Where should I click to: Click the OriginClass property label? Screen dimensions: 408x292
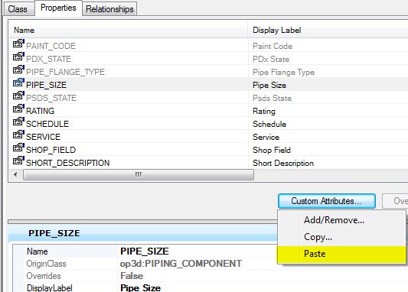coord(47,264)
